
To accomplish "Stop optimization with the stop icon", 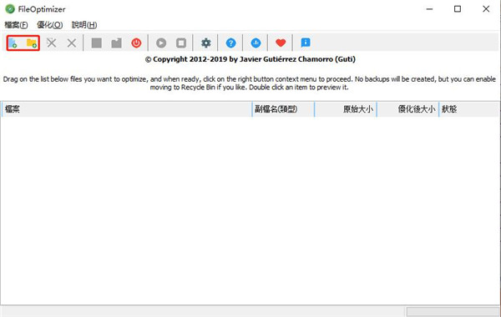I will pyautogui.click(x=181, y=43).
